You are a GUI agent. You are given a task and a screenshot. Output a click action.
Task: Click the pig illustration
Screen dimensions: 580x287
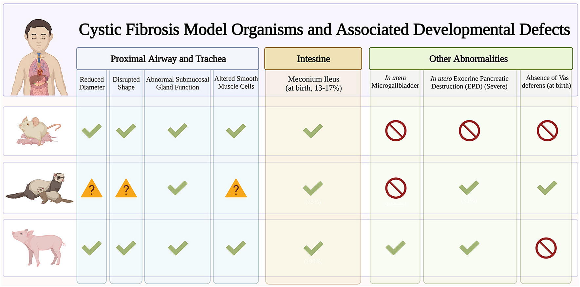[39, 247]
